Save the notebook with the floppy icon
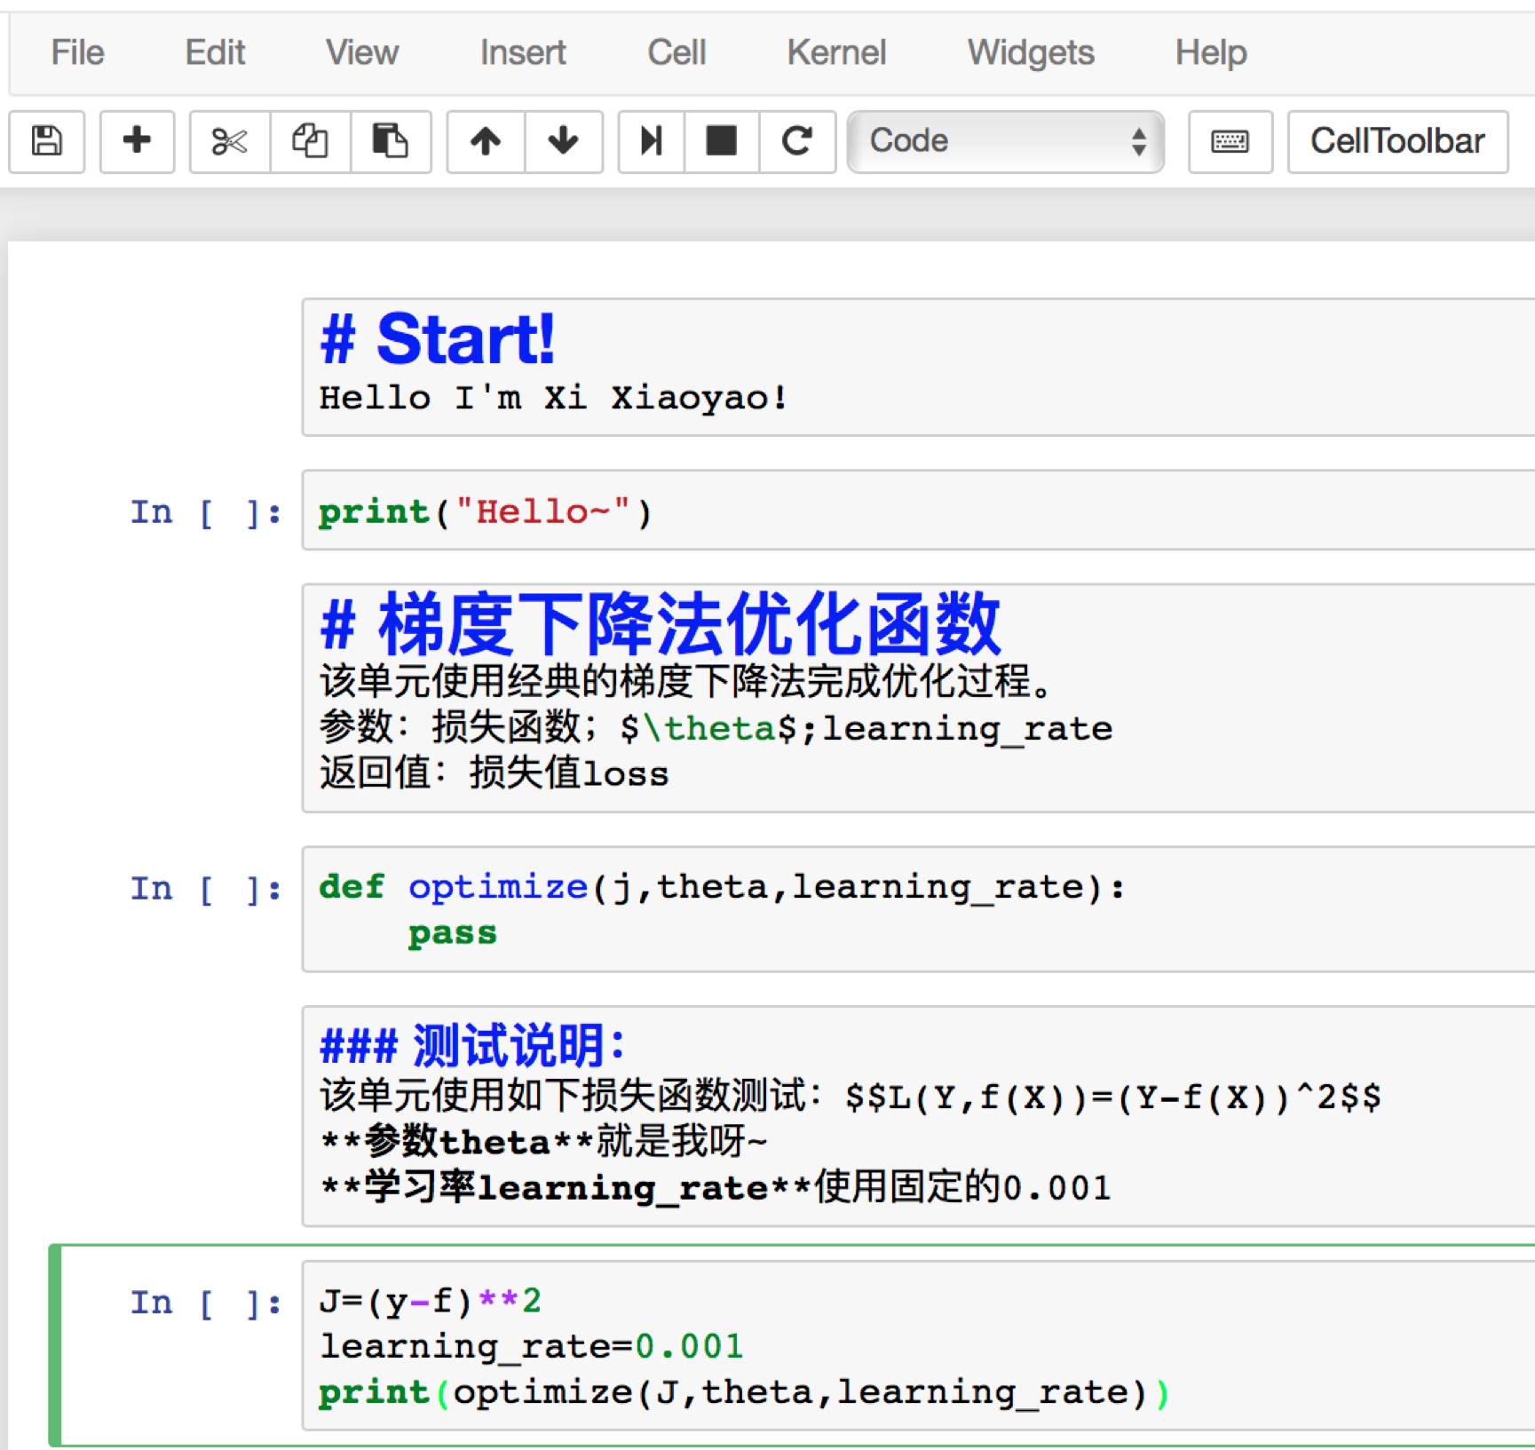The height and width of the screenshot is (1450, 1535). point(47,141)
